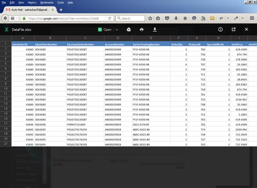
Task: Click unit price 2039.994
Action: tap(239, 130)
